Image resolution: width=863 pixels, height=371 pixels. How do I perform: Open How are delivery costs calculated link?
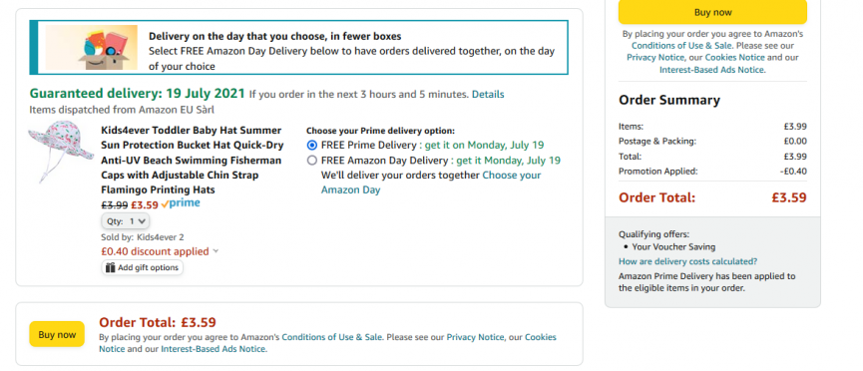tap(687, 261)
